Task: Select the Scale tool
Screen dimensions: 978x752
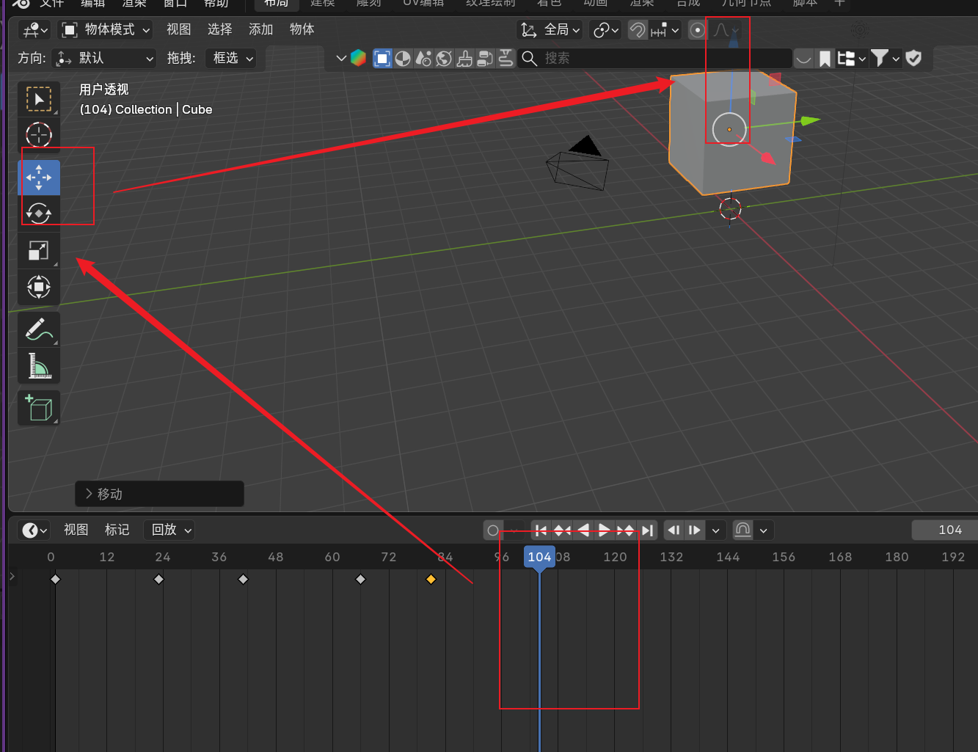Action: point(39,251)
